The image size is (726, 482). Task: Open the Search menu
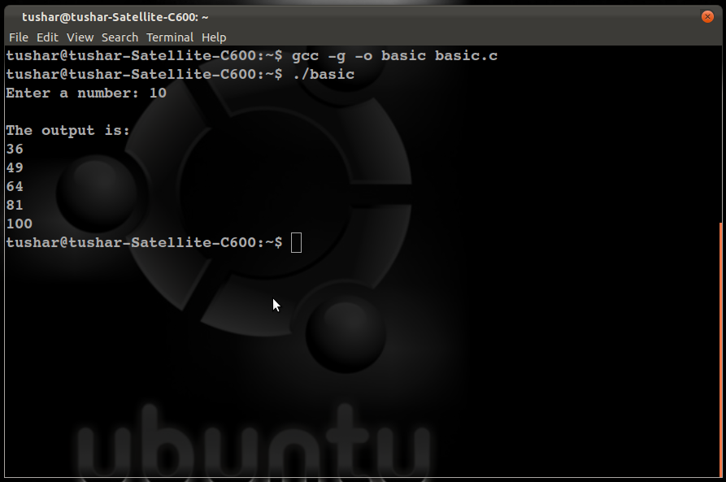[x=120, y=37]
